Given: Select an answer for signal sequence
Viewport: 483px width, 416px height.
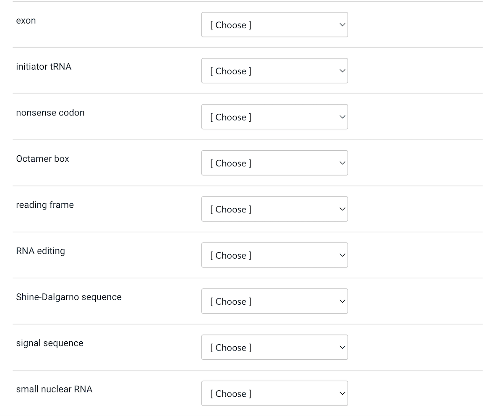Looking at the screenshot, I should coord(274,347).
